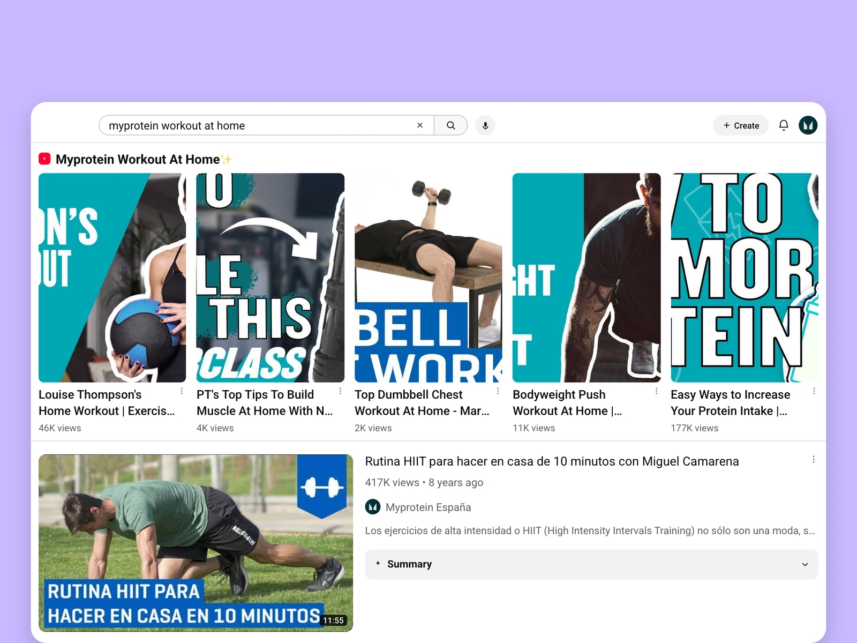Viewport: 857px width, 643px height.
Task: Click the Create button
Action: pyautogui.click(x=741, y=125)
